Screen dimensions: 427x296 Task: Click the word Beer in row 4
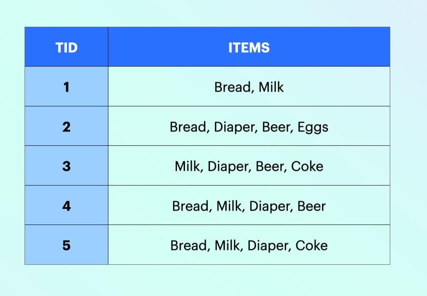(x=311, y=206)
